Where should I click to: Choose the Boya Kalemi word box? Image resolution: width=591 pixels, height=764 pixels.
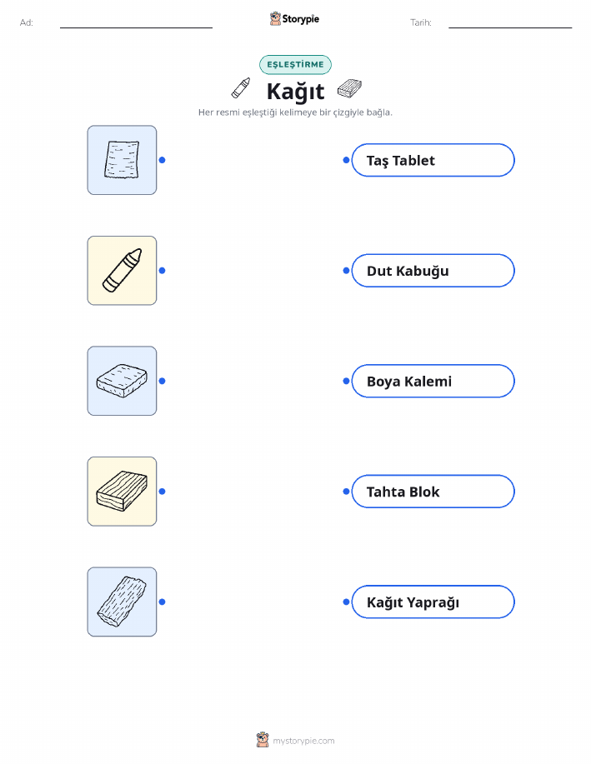[433, 381]
